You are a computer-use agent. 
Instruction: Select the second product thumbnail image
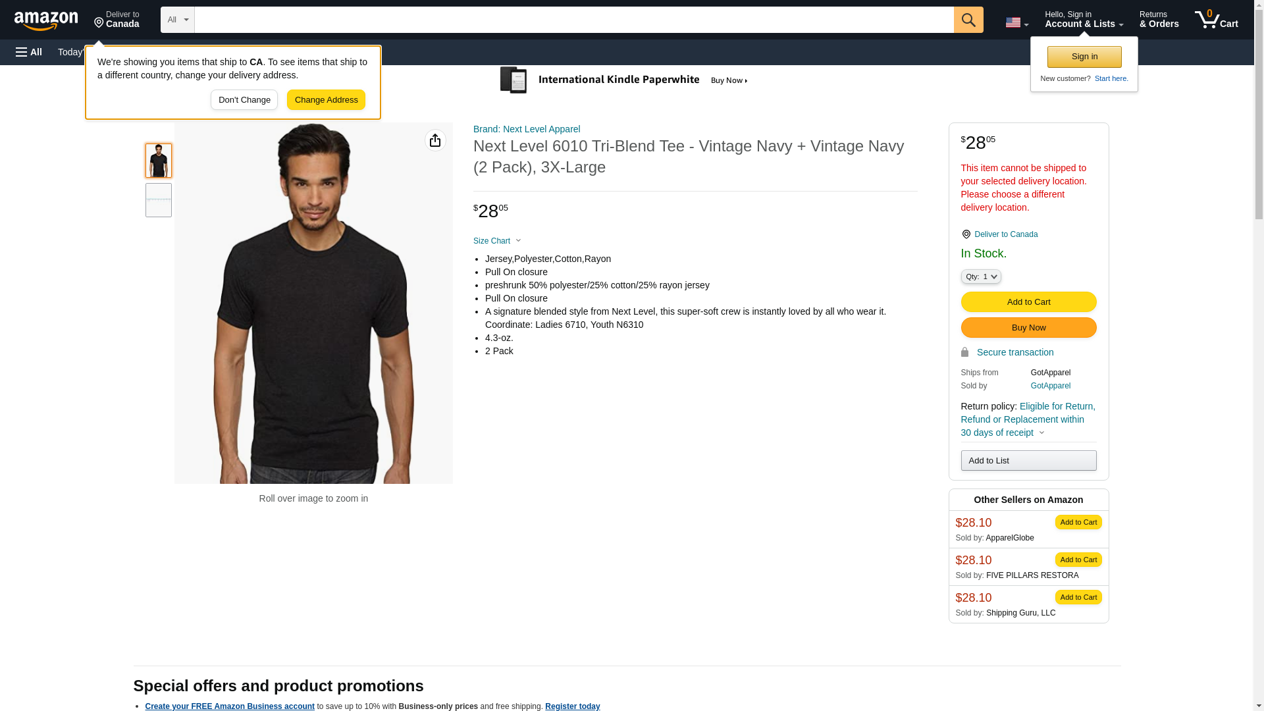[159, 200]
